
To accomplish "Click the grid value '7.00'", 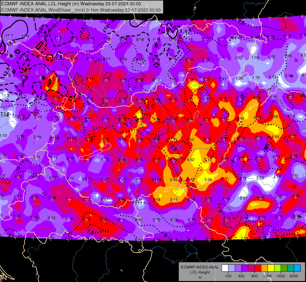I will pos(106,119).
